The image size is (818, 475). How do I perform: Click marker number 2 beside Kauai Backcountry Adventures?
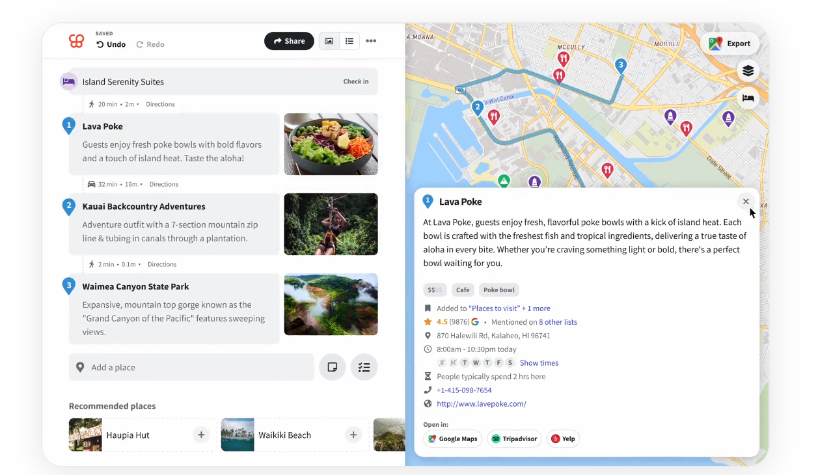click(x=68, y=206)
